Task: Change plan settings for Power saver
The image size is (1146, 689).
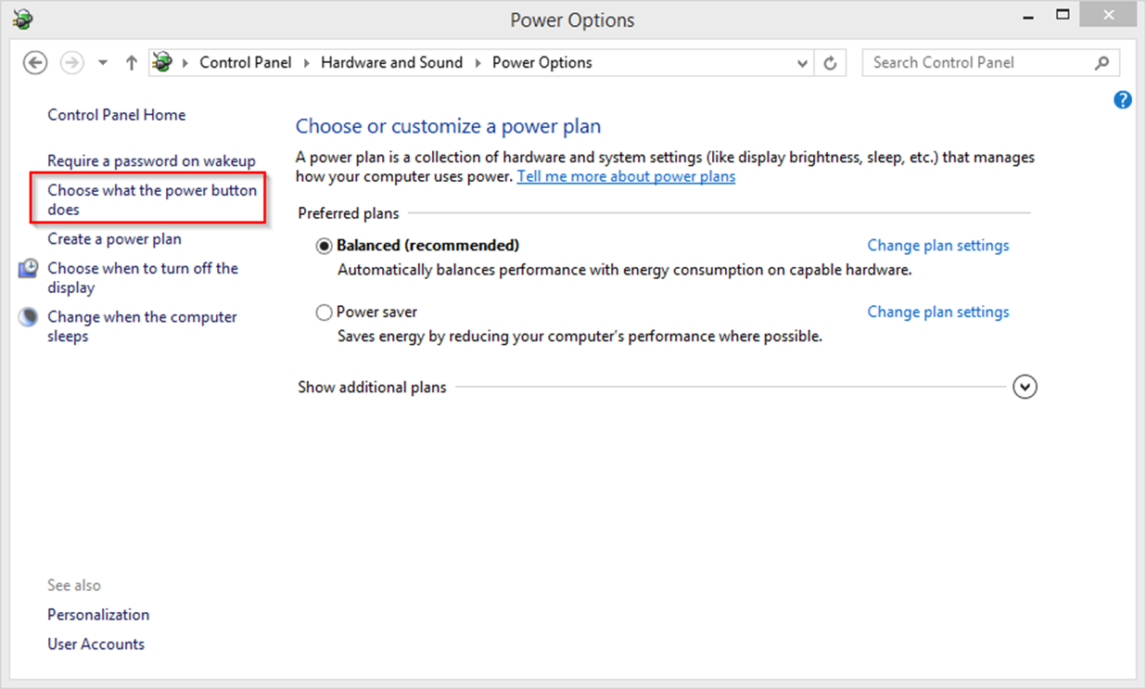Action: tap(938, 313)
